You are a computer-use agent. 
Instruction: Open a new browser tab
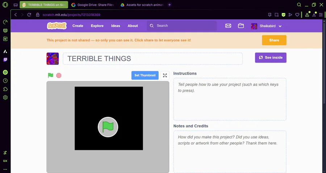click(170, 5)
